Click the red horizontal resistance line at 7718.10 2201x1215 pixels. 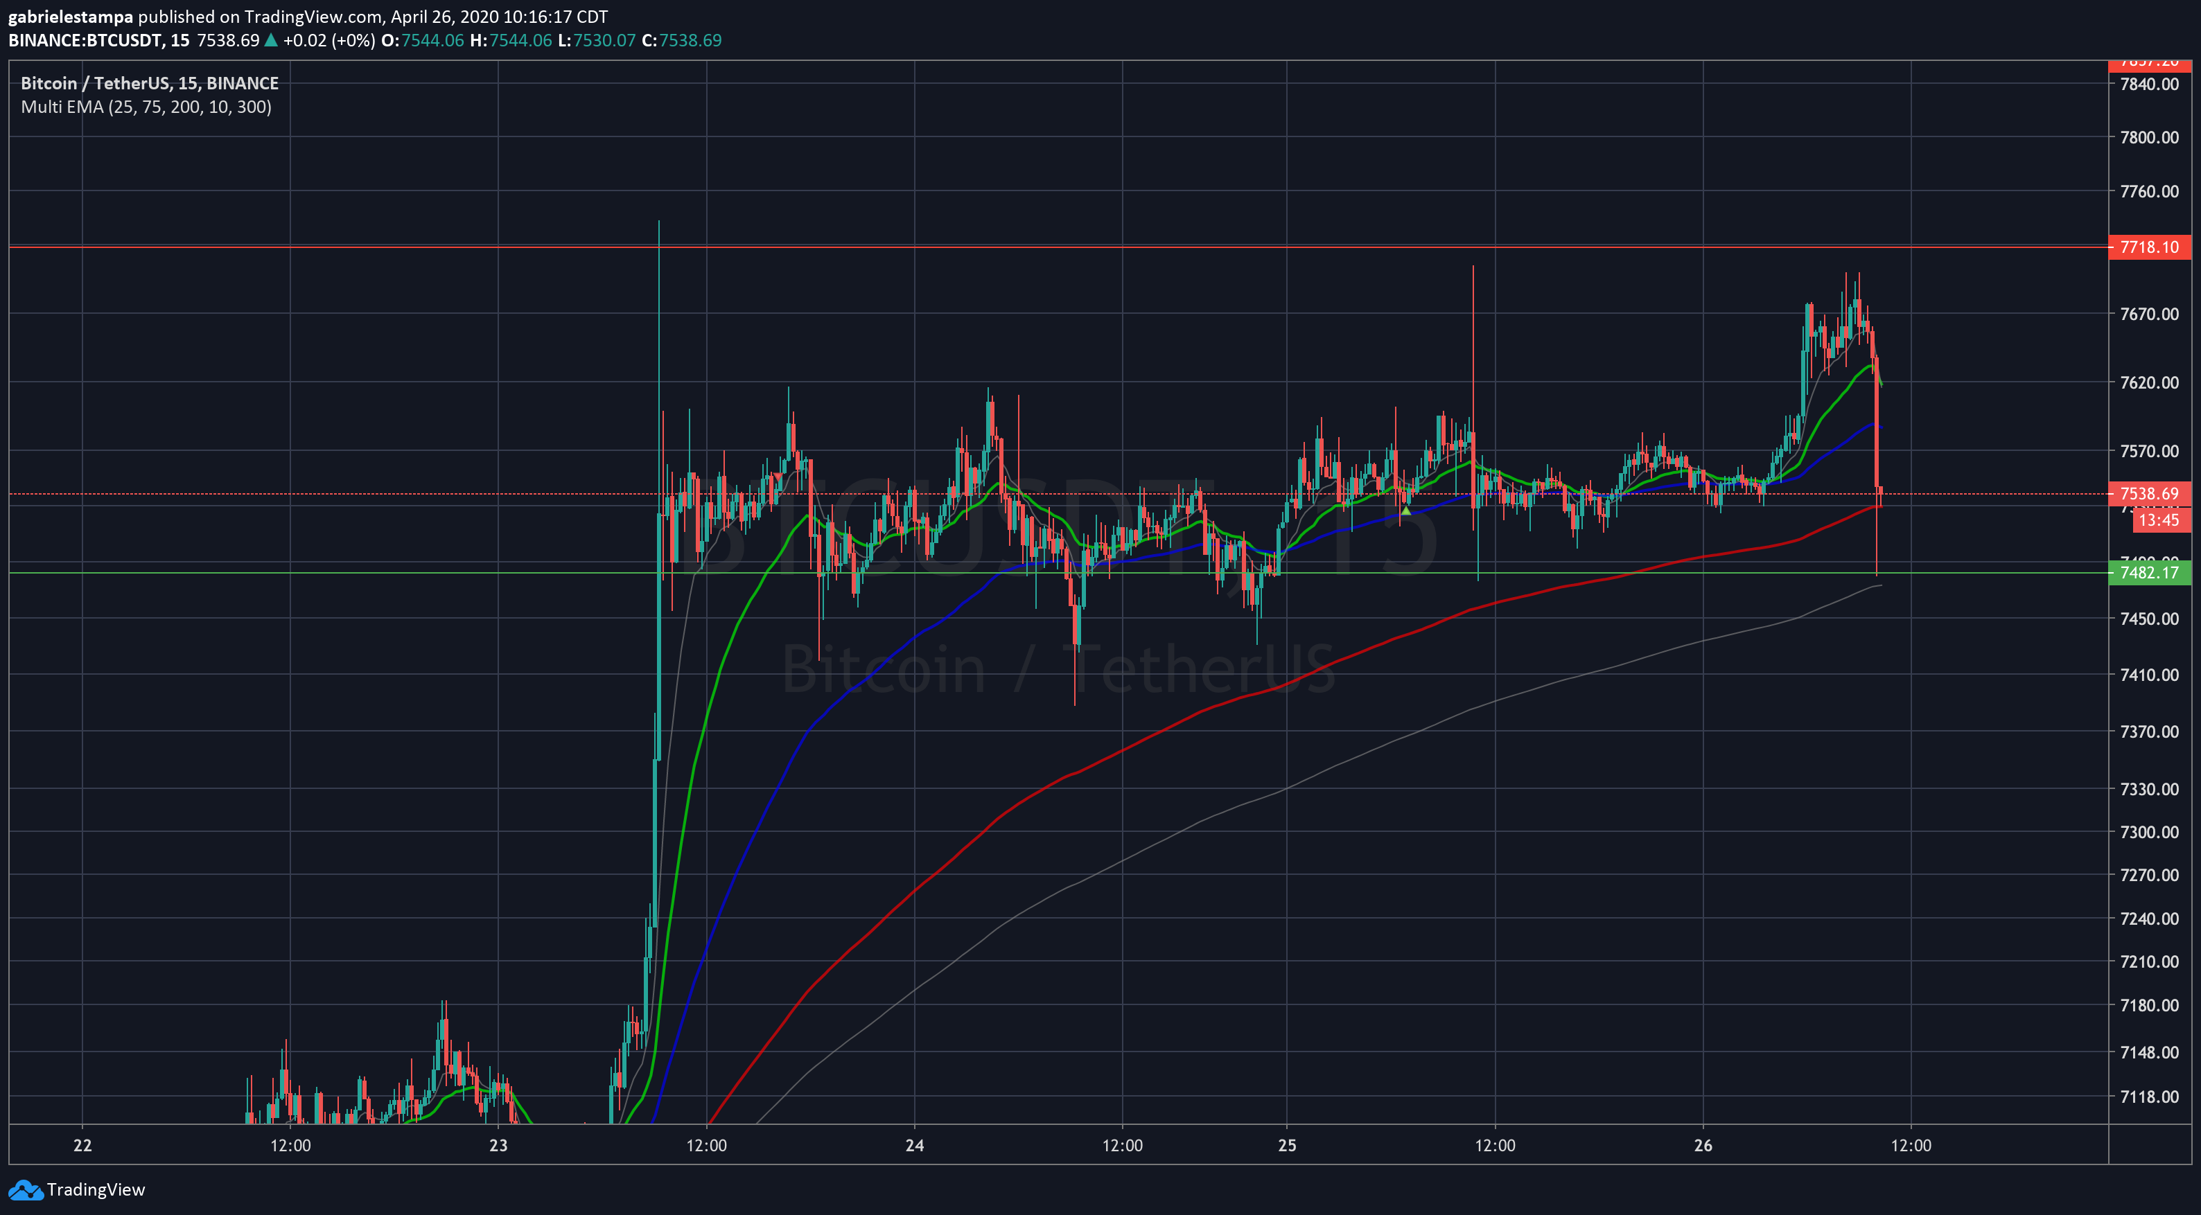click(x=1058, y=247)
